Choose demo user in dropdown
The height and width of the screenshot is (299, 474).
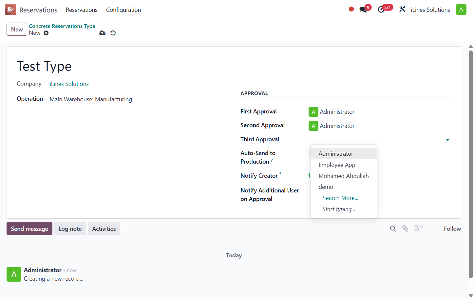pos(344,187)
